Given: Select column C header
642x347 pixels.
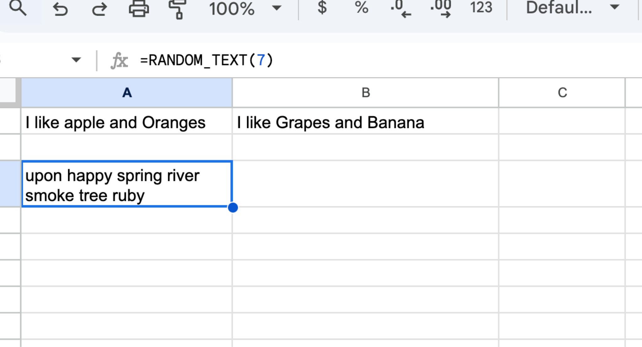Looking at the screenshot, I should click(x=562, y=93).
